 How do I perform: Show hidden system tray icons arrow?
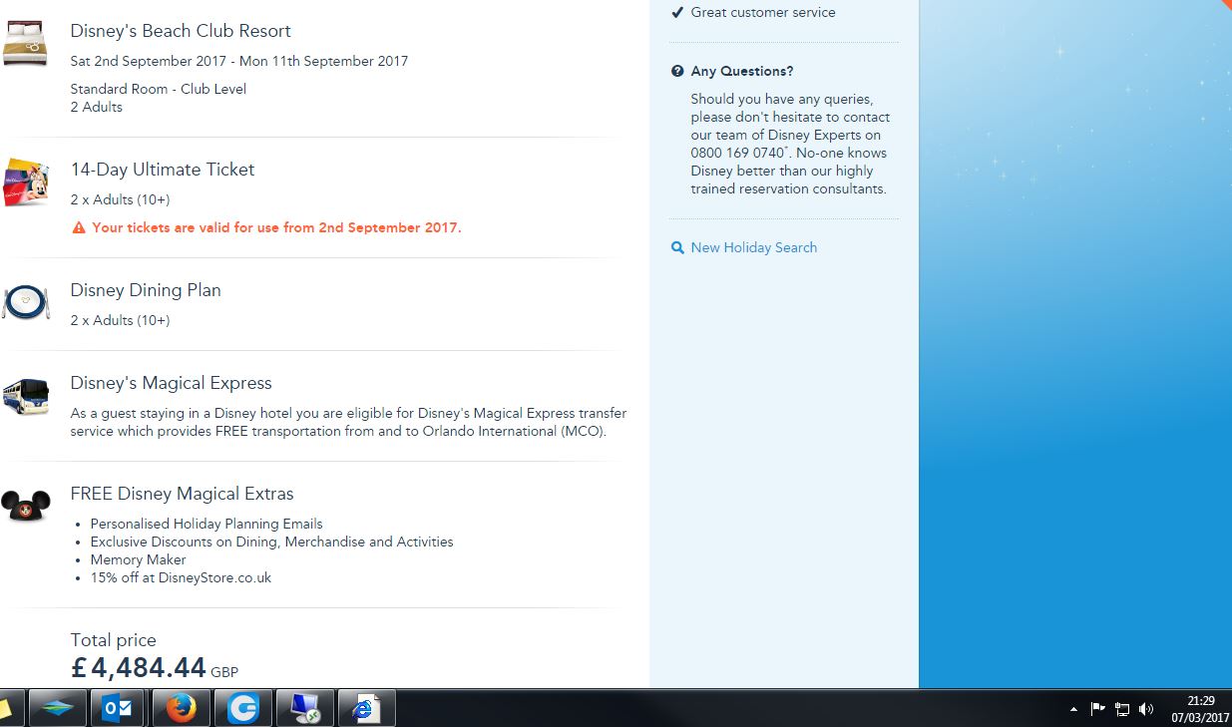(1073, 709)
